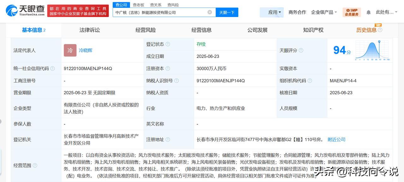The width and height of the screenshot is (404, 182).
Task: Switch to 查风险 search tab
Action: coord(173,5)
